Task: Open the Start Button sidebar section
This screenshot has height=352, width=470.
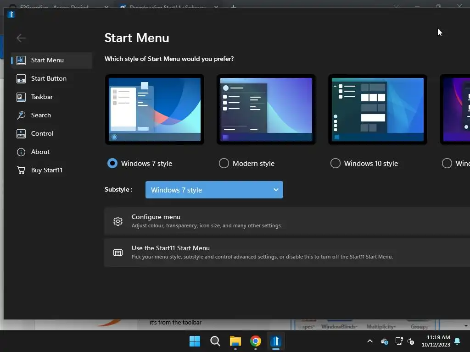Action: click(51, 78)
